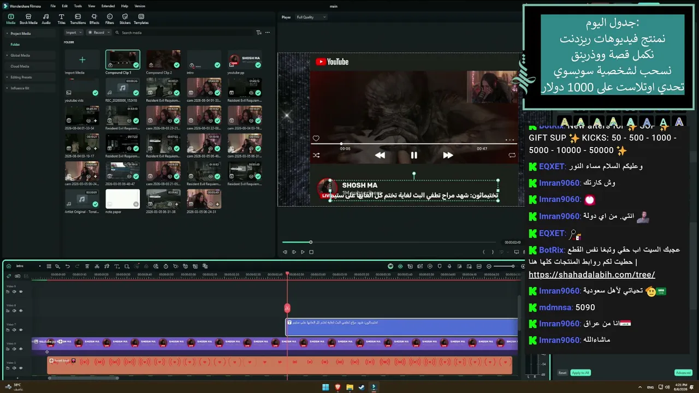Click the timeline horizontal scrollbar
Viewport: 699px width, 393px height.
click(x=84, y=378)
